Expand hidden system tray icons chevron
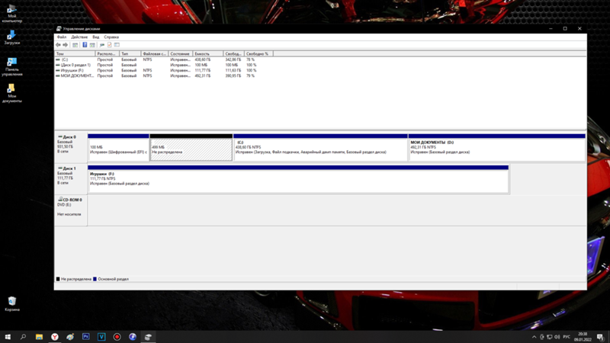This screenshot has width=610, height=343. 535,337
